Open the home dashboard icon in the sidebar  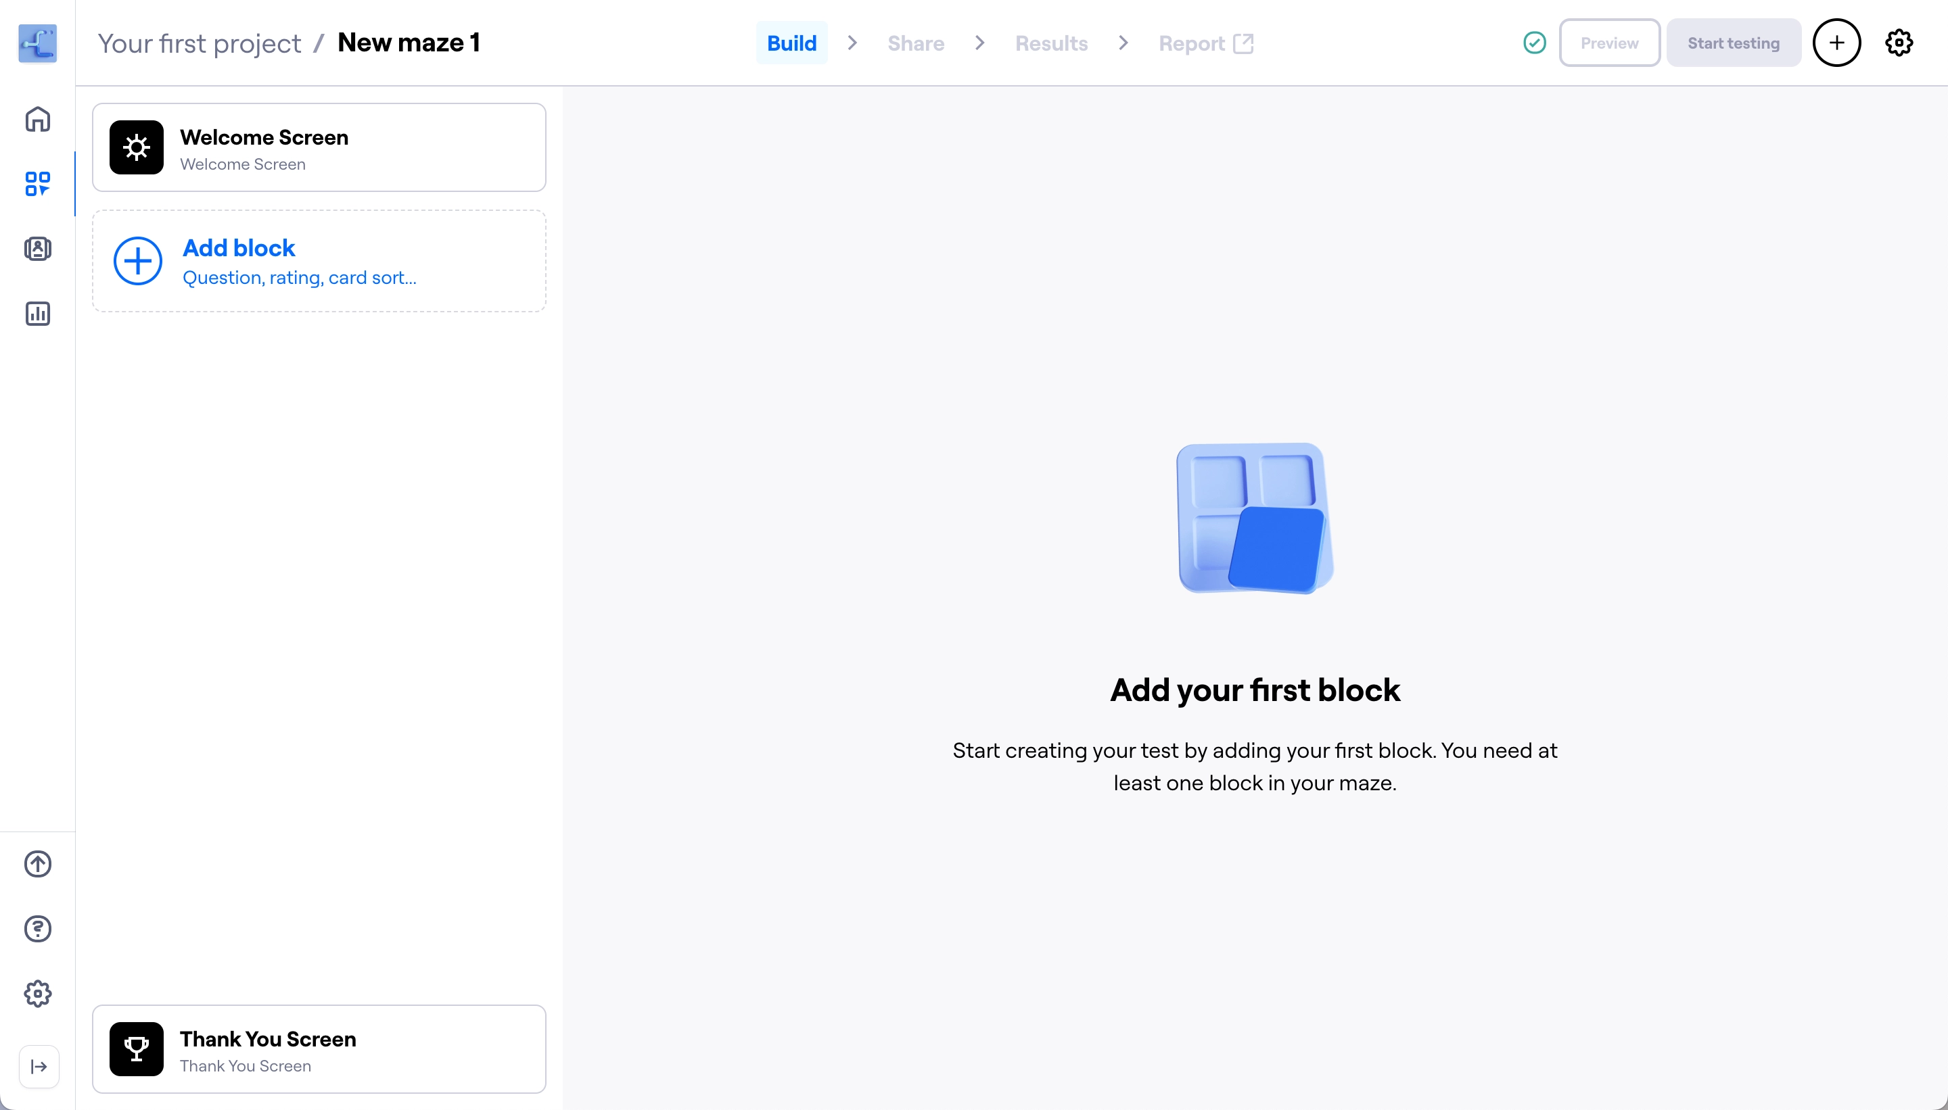(x=37, y=119)
